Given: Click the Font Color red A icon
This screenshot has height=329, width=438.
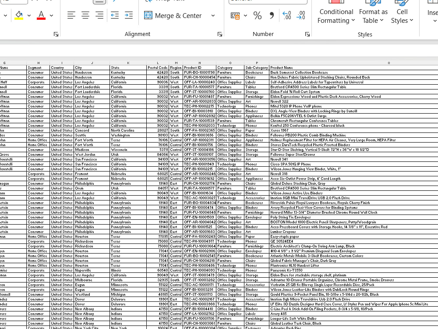Looking at the screenshot, I should click(x=41, y=15).
